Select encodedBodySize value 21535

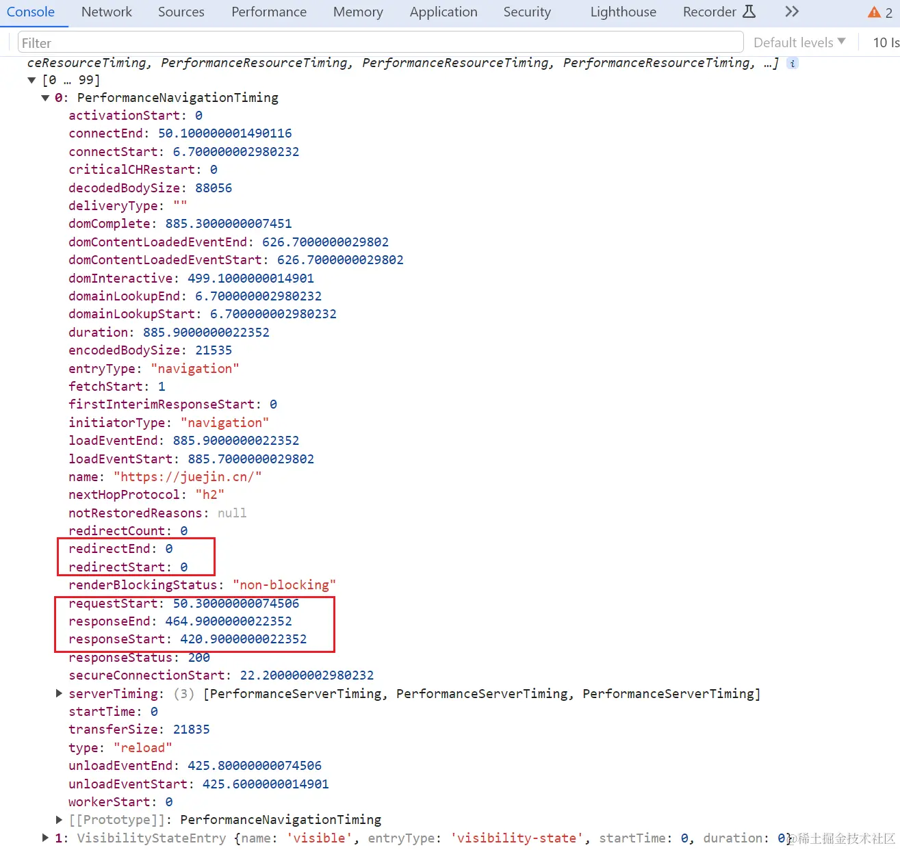click(x=214, y=350)
